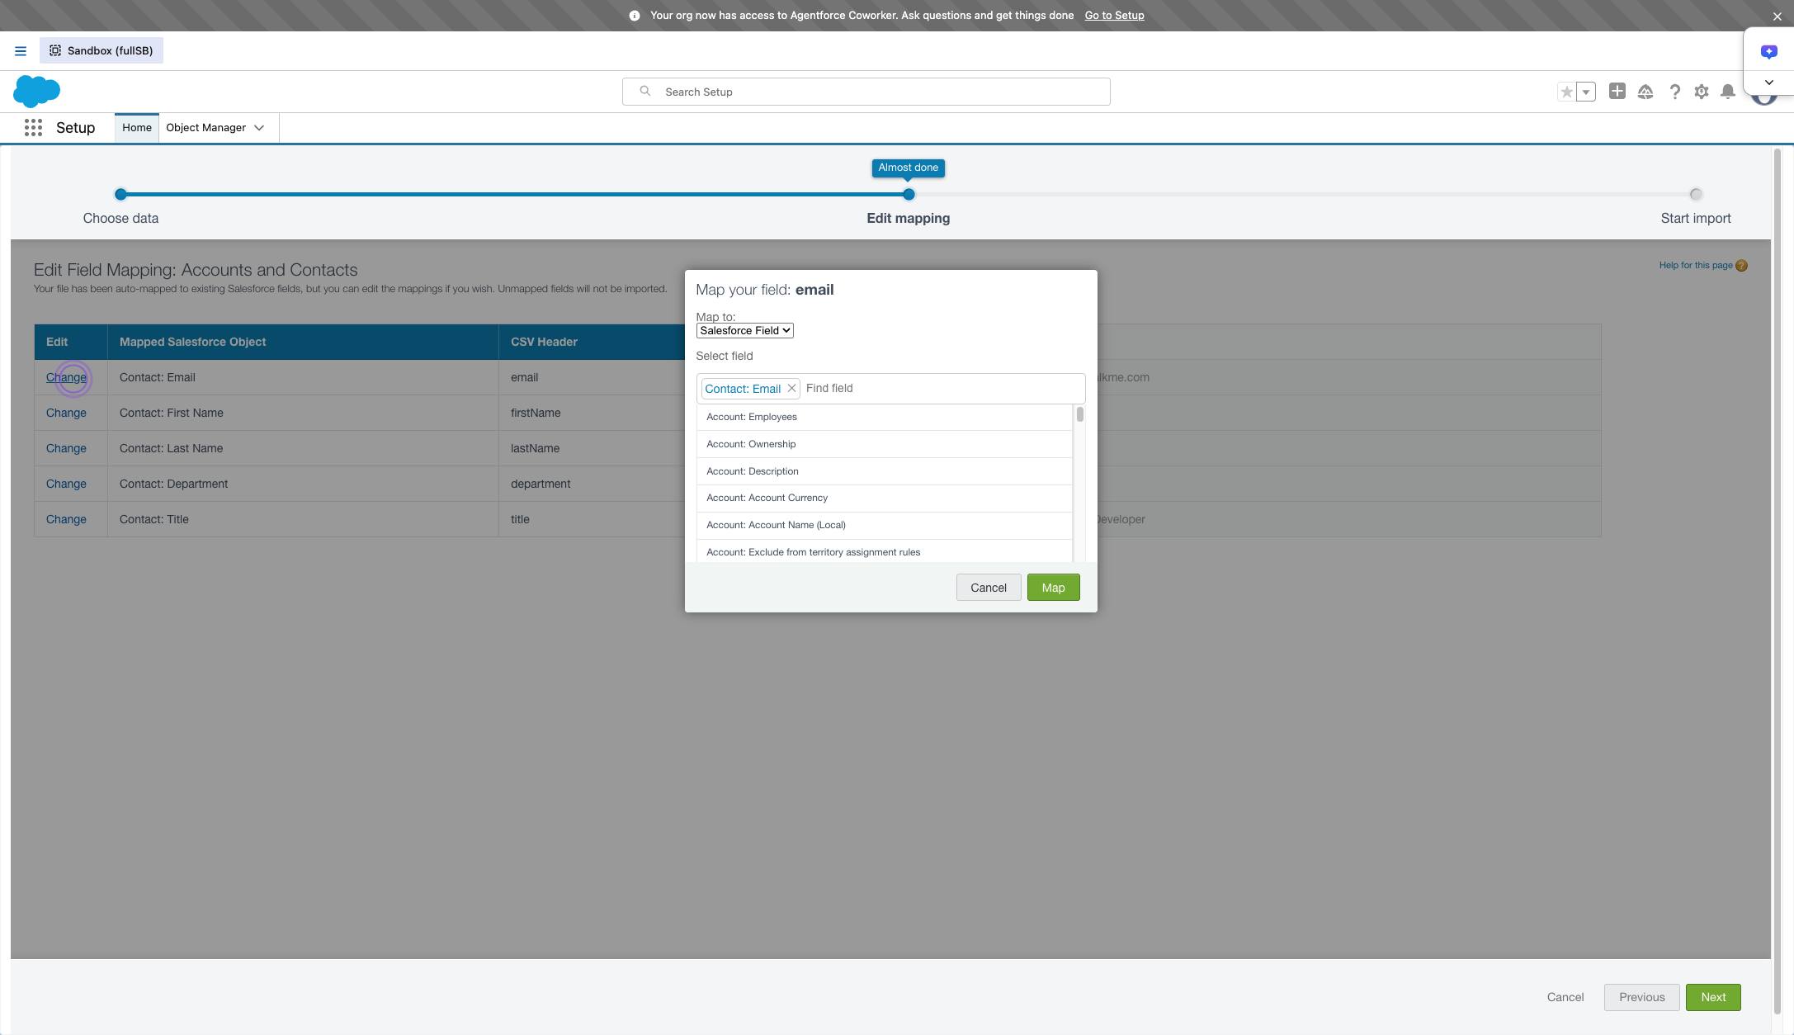The width and height of the screenshot is (1794, 1035).
Task: Click Change for the Contact: Department row
Action: click(66, 484)
